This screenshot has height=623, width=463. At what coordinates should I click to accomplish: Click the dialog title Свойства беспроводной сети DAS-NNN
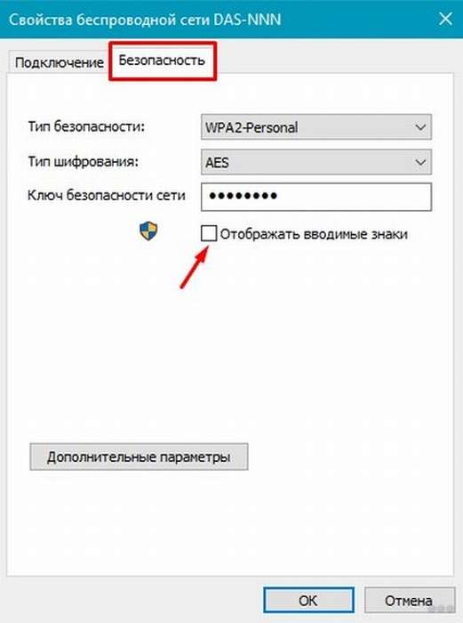click(x=145, y=20)
